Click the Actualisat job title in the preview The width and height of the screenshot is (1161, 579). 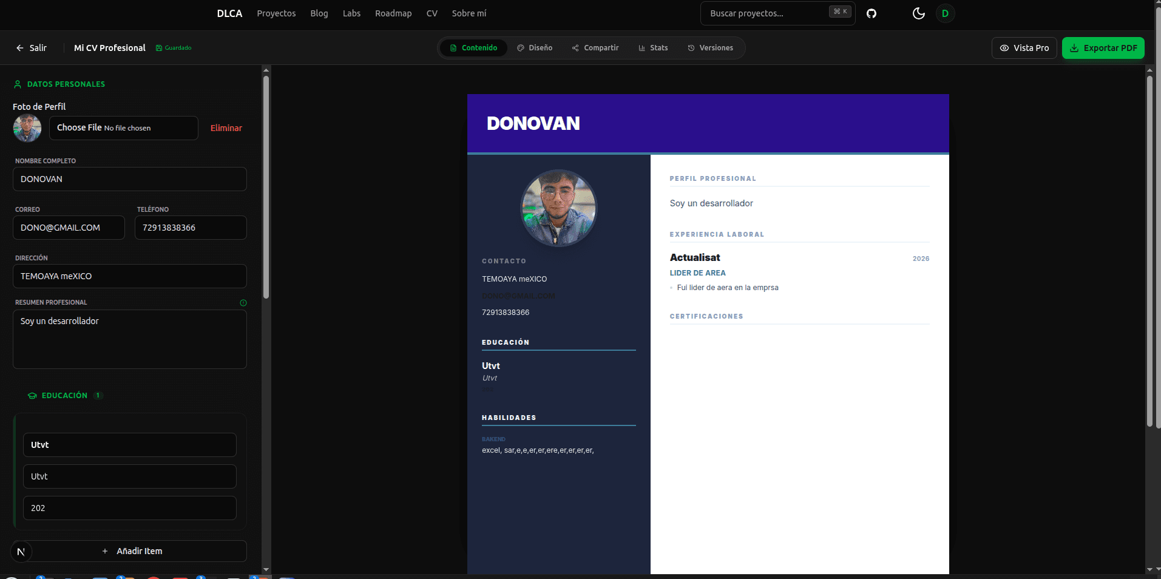[x=695, y=257]
